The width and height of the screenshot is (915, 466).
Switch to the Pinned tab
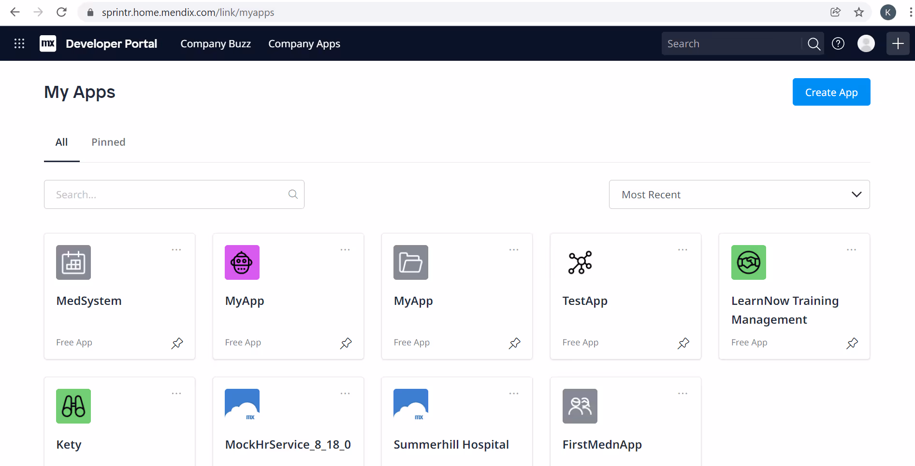(x=108, y=142)
